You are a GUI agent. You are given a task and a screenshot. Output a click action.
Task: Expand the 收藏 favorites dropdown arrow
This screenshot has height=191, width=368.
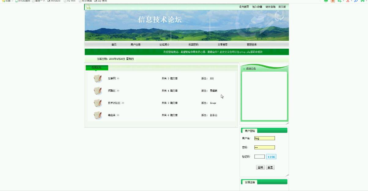[x=13, y=1]
